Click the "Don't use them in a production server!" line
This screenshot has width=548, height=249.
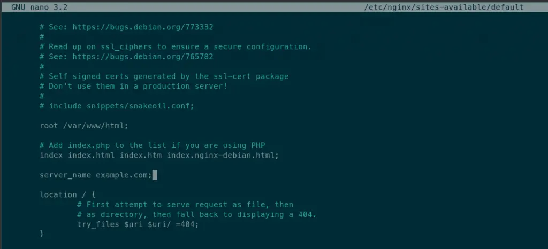point(133,86)
